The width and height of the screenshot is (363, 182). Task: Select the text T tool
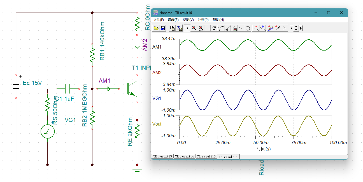click(214, 28)
